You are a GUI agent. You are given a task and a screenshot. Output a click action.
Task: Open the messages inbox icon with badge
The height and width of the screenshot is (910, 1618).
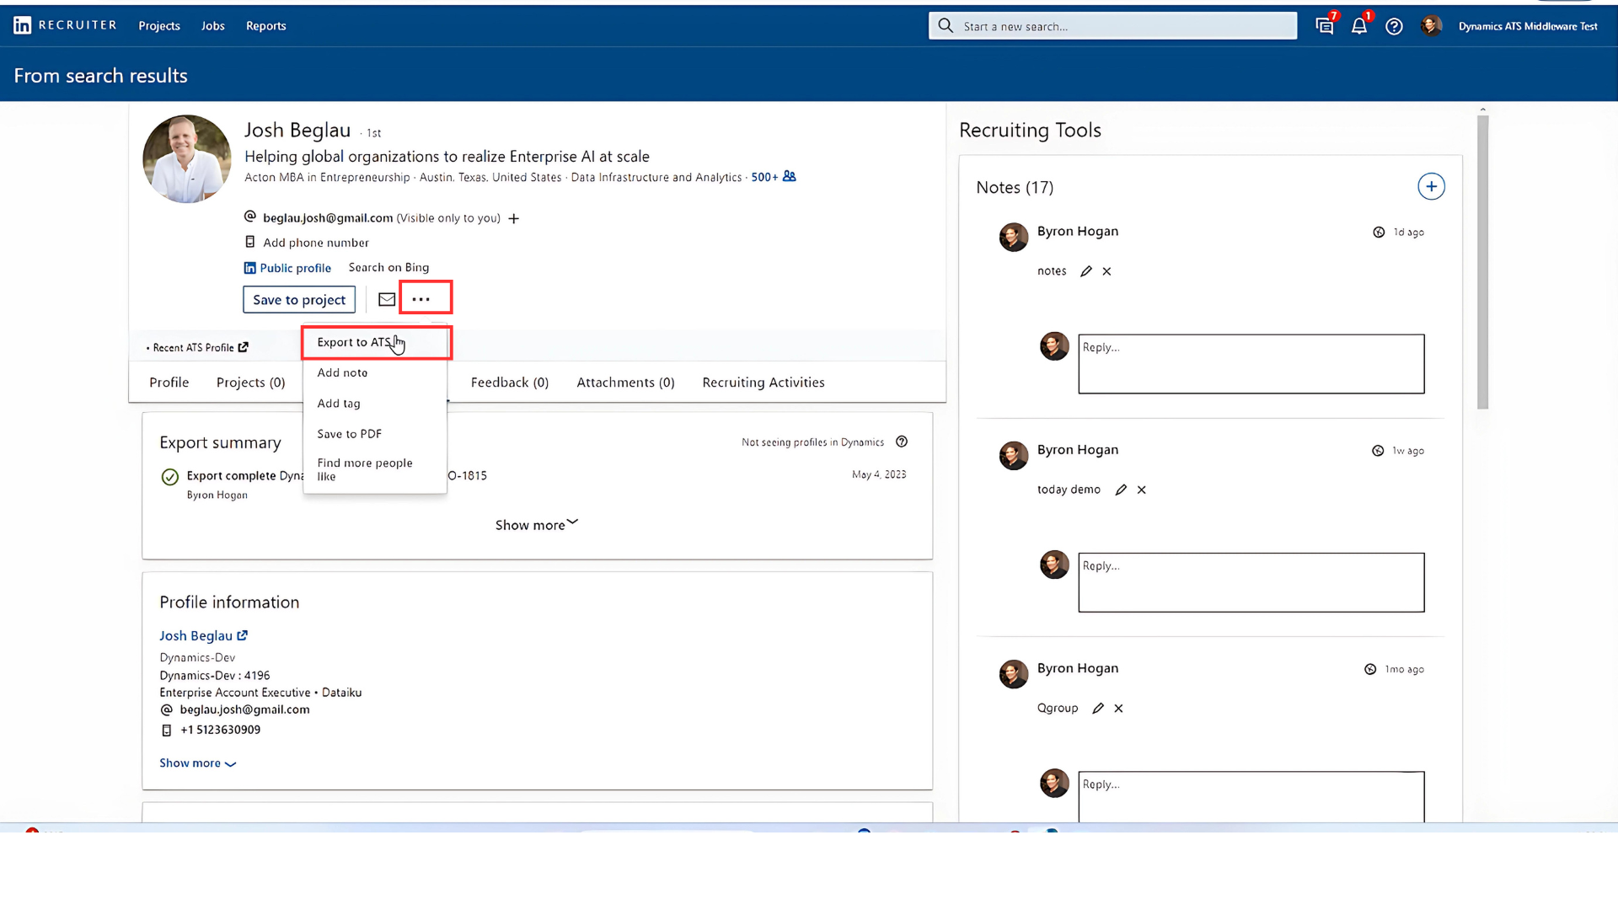click(x=1325, y=26)
